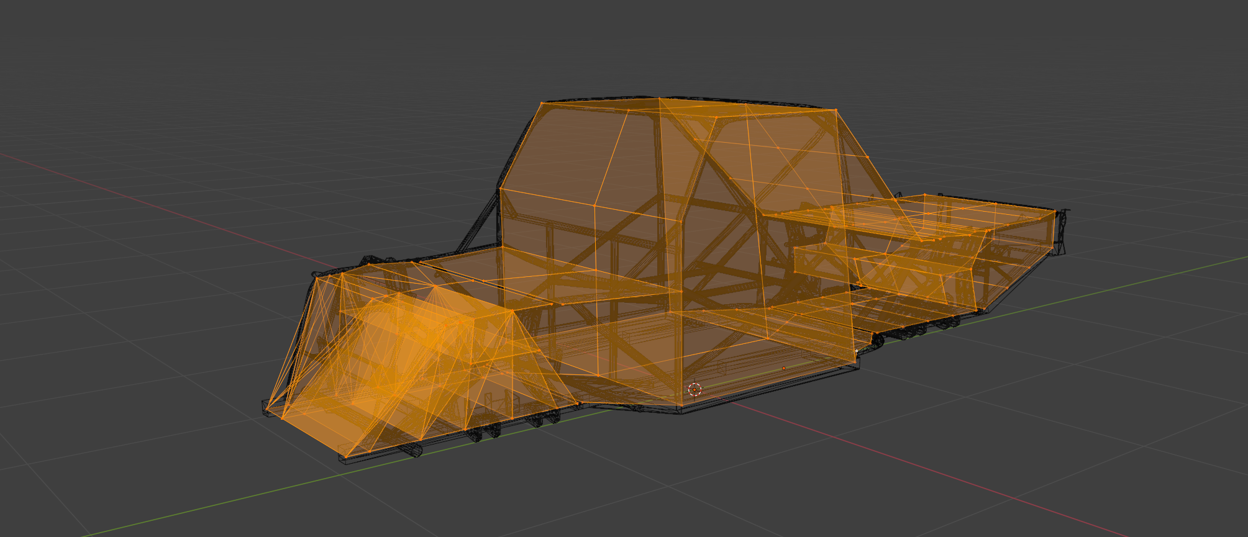Click the orange object origin dot
Image resolution: width=1248 pixels, height=537 pixels.
click(784, 369)
